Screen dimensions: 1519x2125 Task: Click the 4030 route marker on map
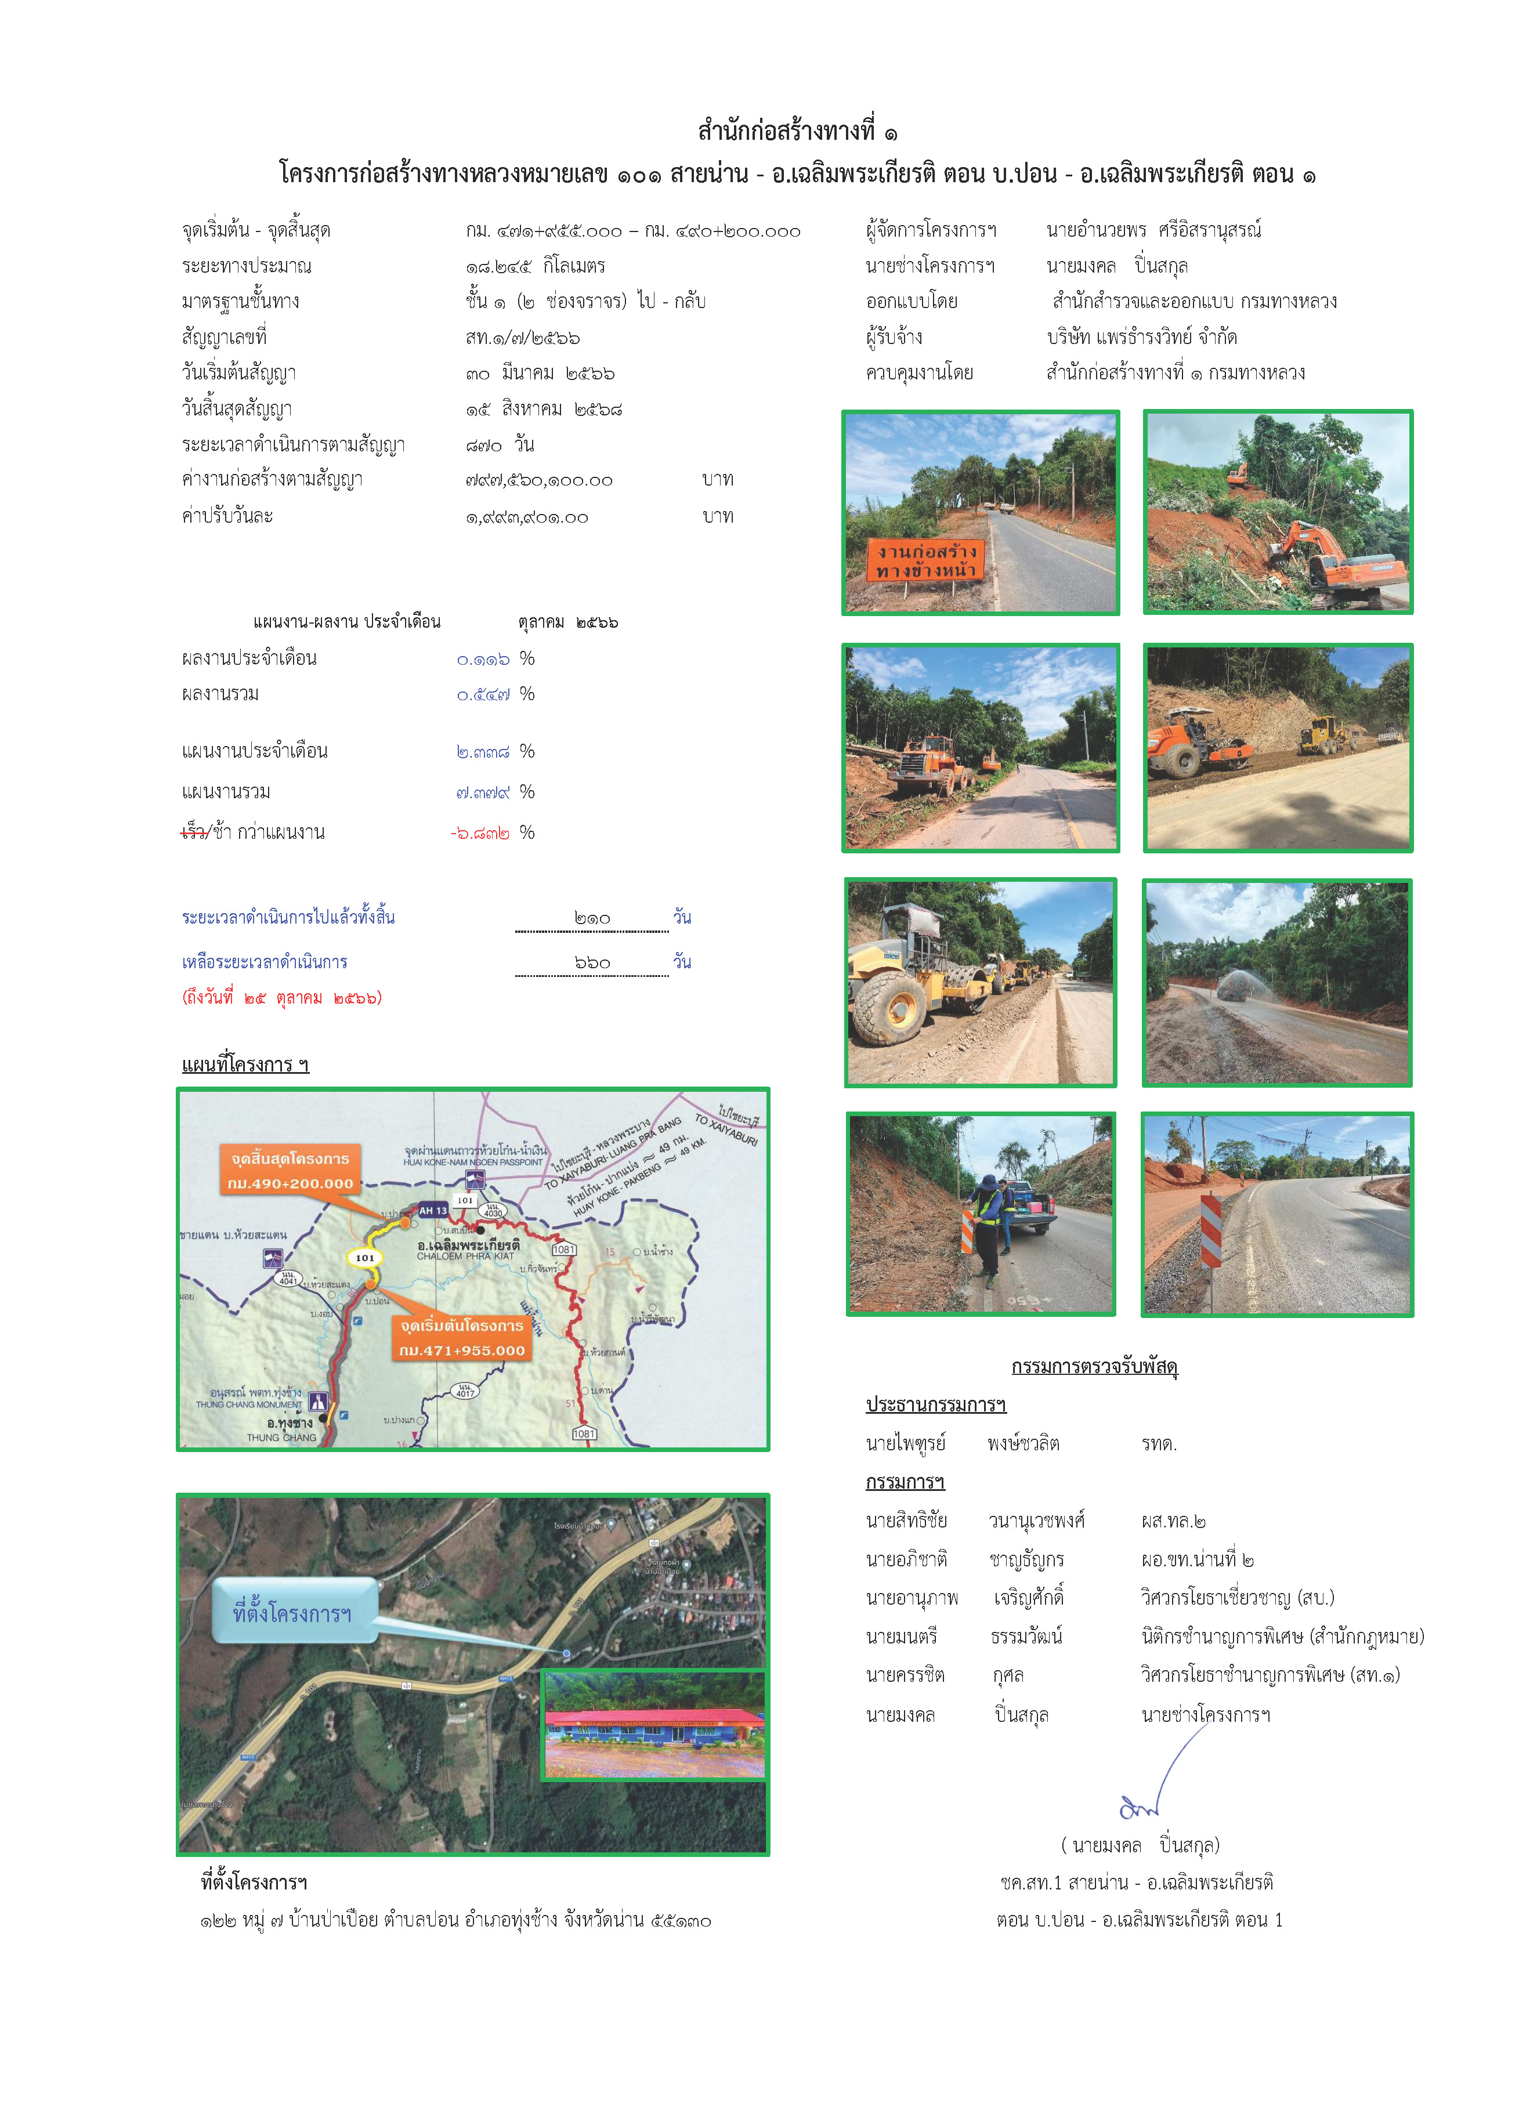[x=492, y=1211]
